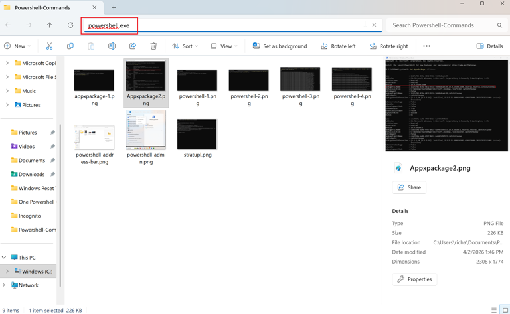The width and height of the screenshot is (510, 314).
Task: Delete the selected file with trash icon
Action: pos(153,46)
